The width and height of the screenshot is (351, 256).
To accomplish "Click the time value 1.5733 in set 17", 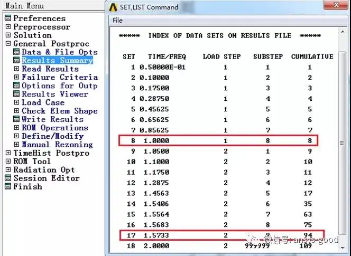I will point(156,235).
